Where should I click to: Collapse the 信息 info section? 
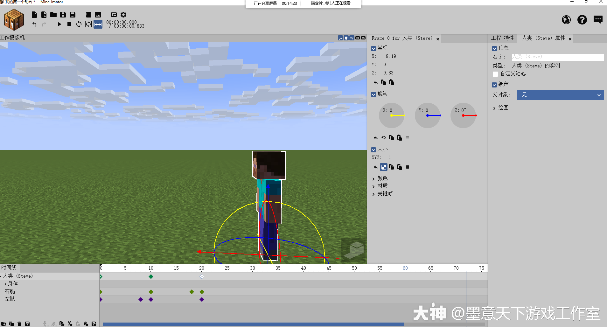[494, 49]
